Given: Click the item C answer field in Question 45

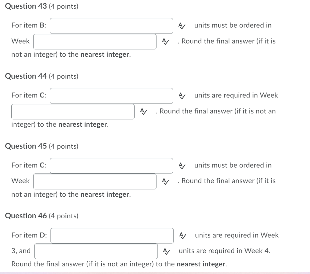Looking at the screenshot, I should click(x=111, y=166).
